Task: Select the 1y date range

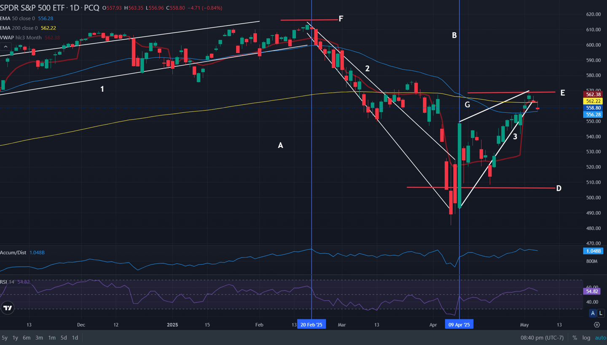Action: (x=15, y=338)
